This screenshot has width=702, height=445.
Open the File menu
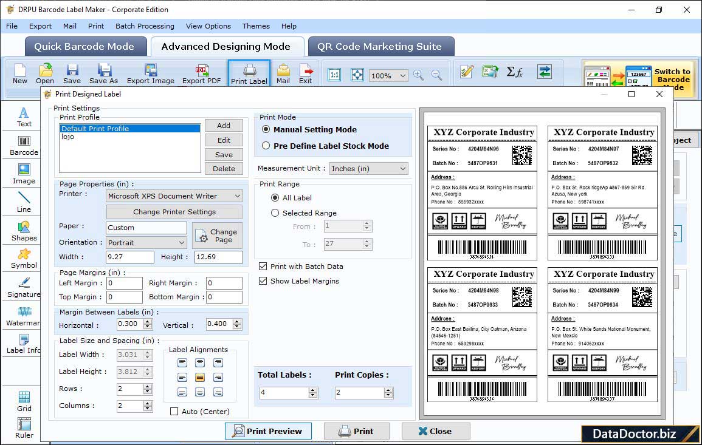12,26
